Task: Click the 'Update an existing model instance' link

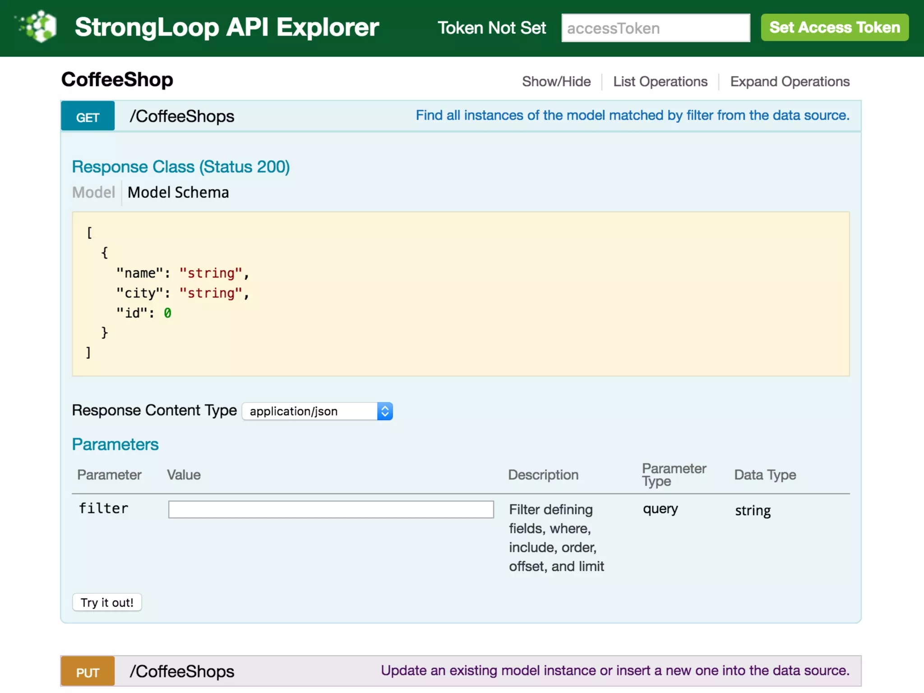Action: (615, 670)
